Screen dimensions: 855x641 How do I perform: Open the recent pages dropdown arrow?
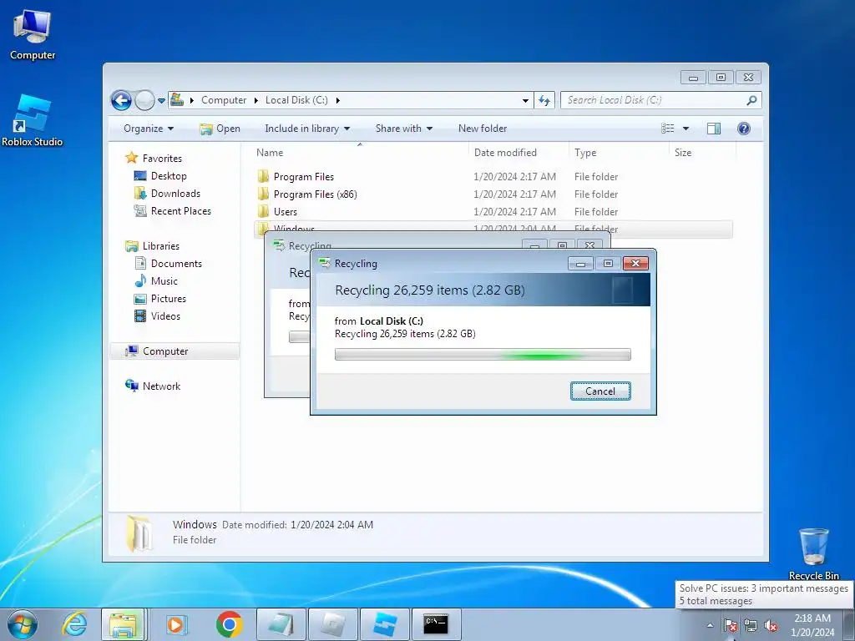pyautogui.click(x=161, y=101)
